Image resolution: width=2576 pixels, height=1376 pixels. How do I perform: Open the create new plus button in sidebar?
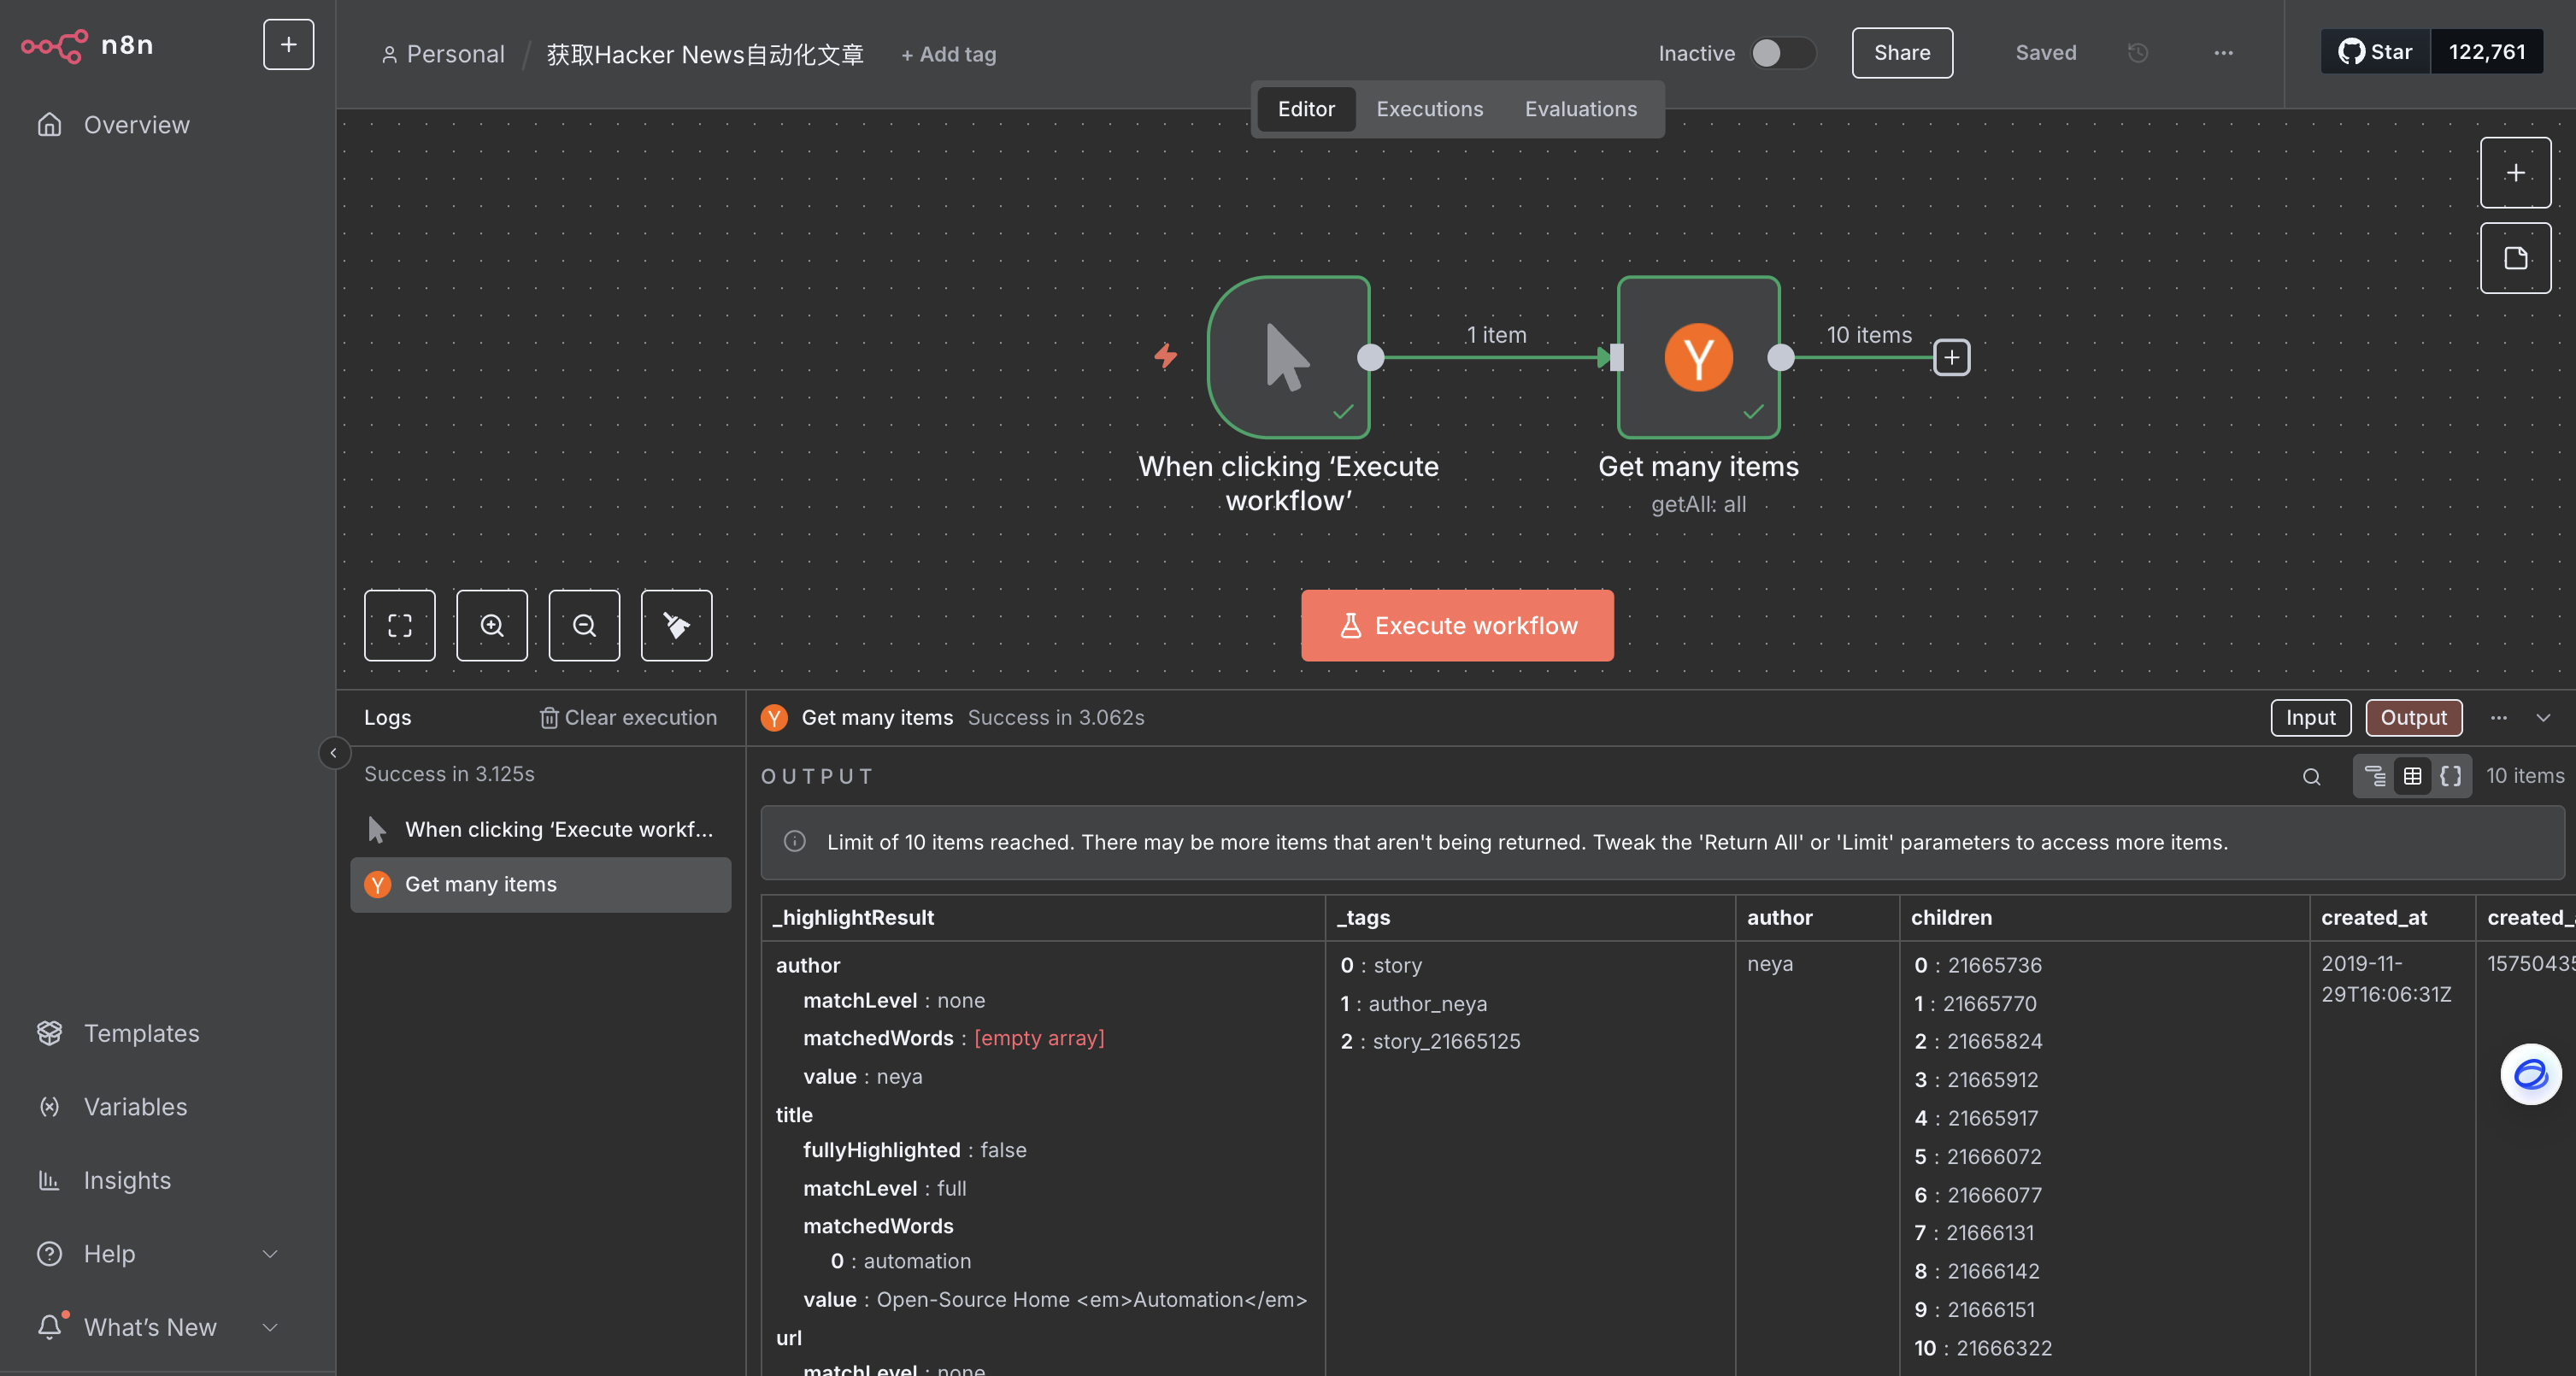point(288,45)
